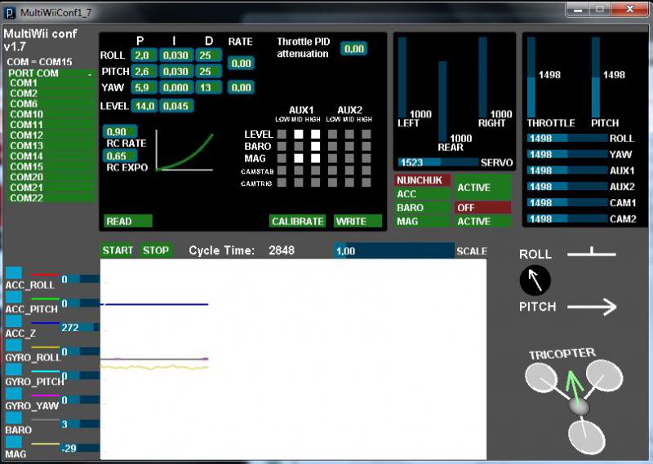
Task: Uncheck LEVEL AUX1 MID box
Action: click(299, 134)
